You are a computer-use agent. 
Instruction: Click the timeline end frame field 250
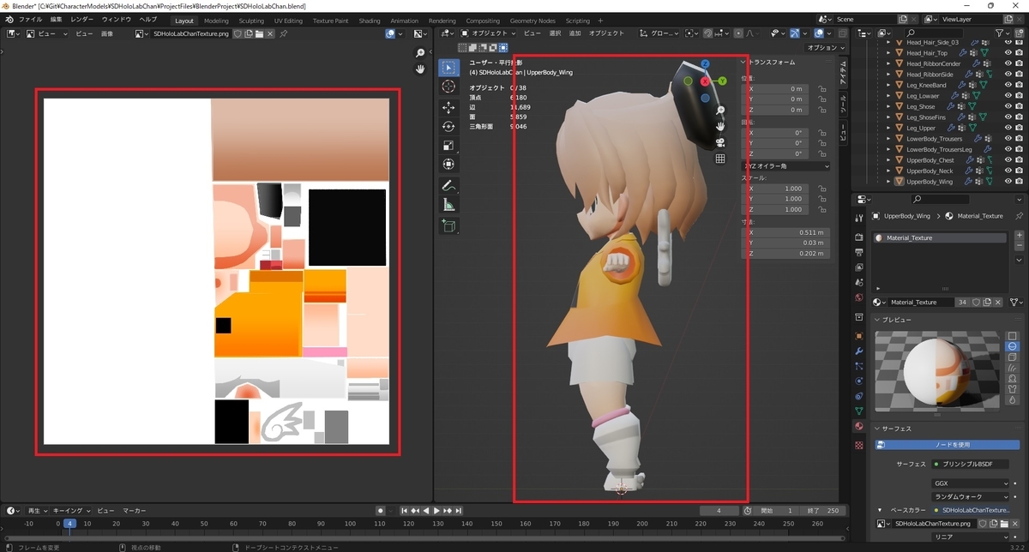click(x=824, y=511)
